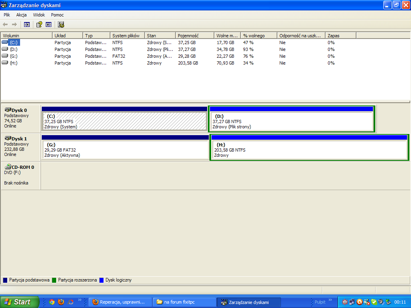
Task: Select the CD-ROM 0 DVD (F:) header panel
Action: click(x=21, y=175)
